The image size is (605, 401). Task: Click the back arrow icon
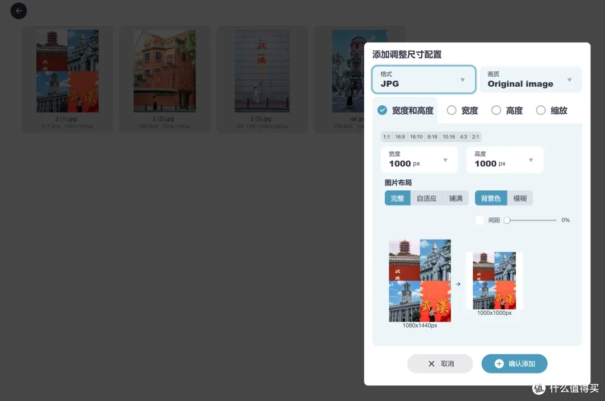tap(18, 11)
